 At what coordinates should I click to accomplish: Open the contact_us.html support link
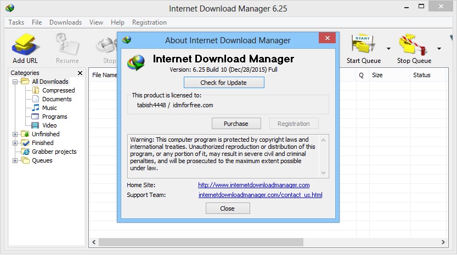(260, 195)
